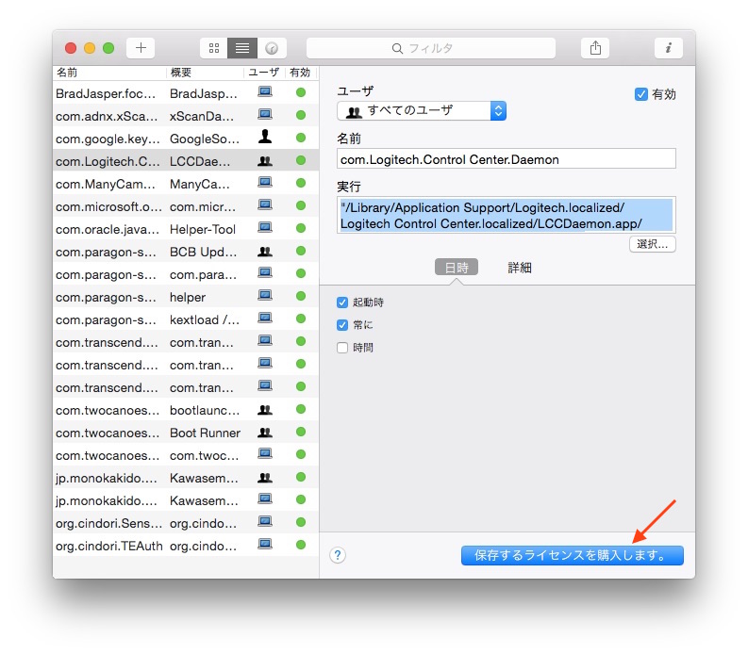Click the 実行 command path field

point(507,215)
